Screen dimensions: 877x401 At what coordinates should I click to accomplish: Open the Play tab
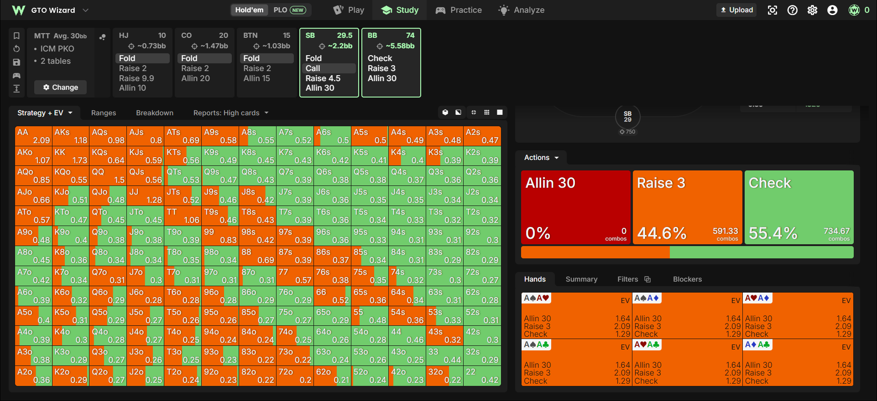coord(349,10)
